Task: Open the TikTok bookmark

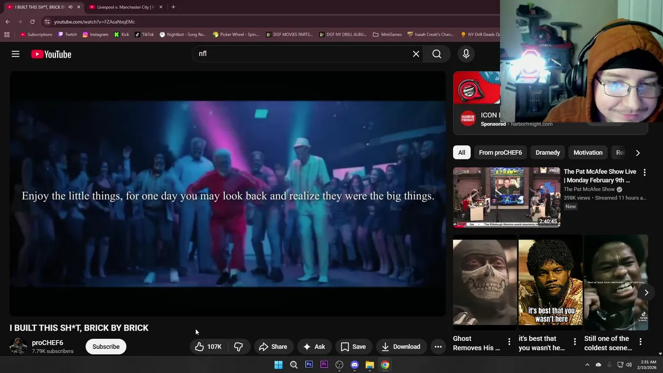Action: pos(144,34)
